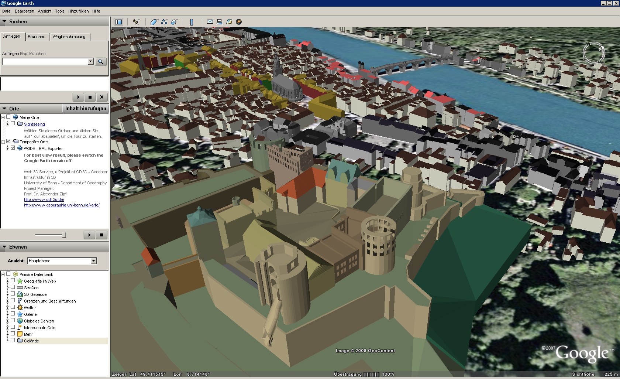Click the Straßen road icon
The width and height of the screenshot is (620, 379).
(x=20, y=287)
